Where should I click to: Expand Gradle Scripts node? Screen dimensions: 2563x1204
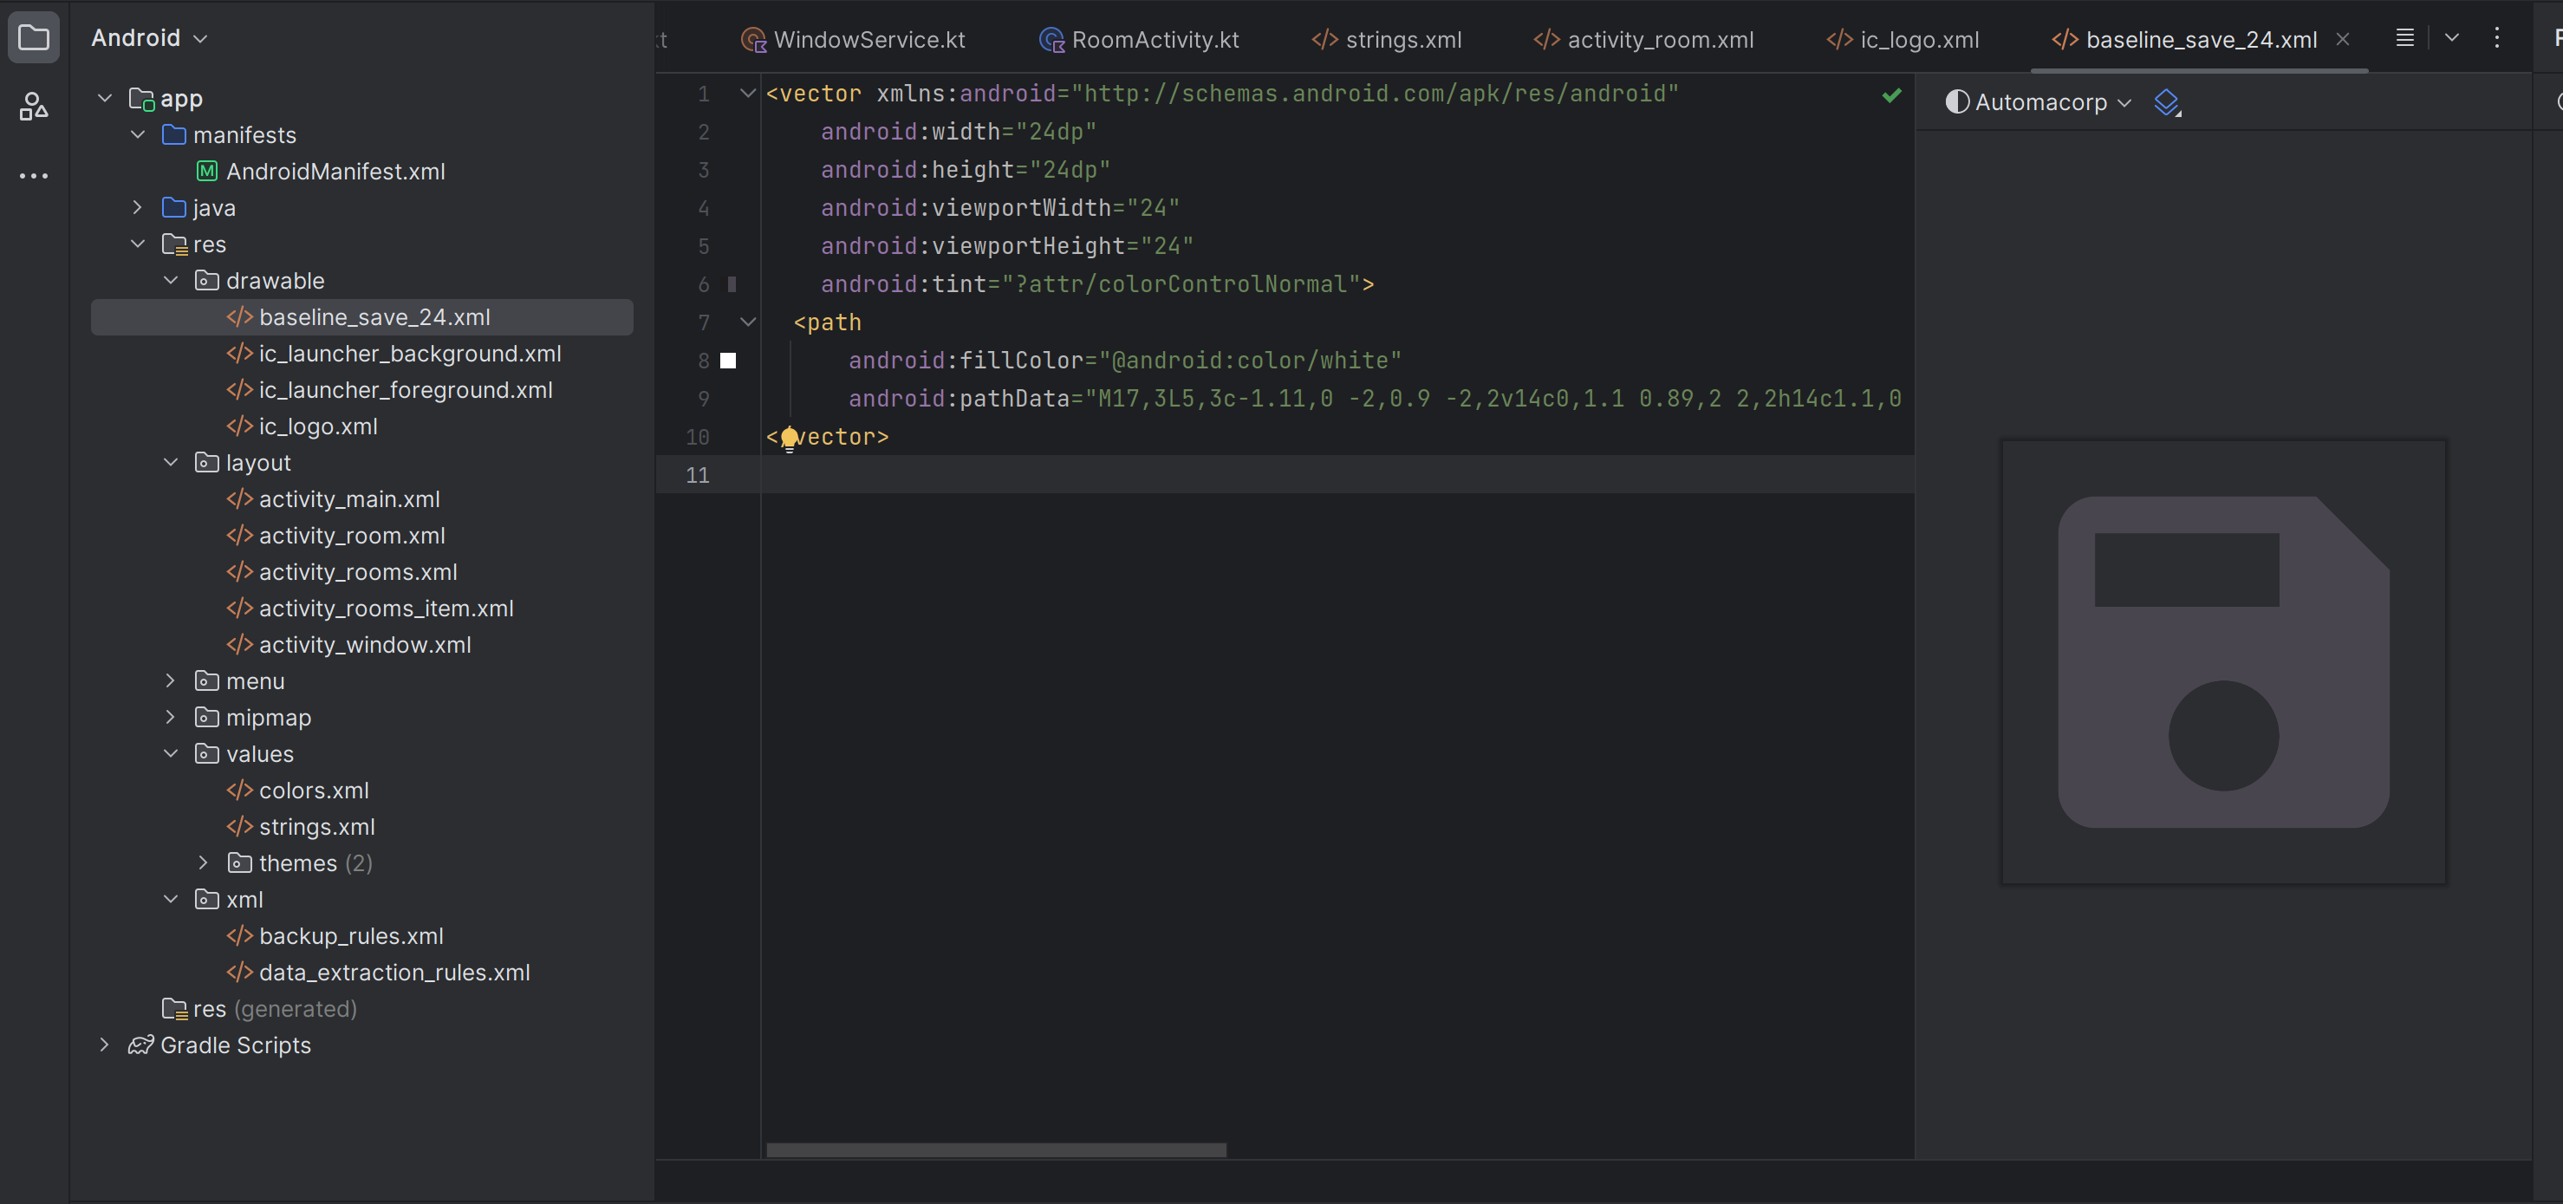(x=105, y=1045)
